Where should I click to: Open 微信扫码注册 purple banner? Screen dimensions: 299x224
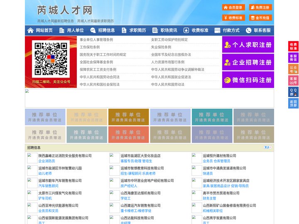248,80
